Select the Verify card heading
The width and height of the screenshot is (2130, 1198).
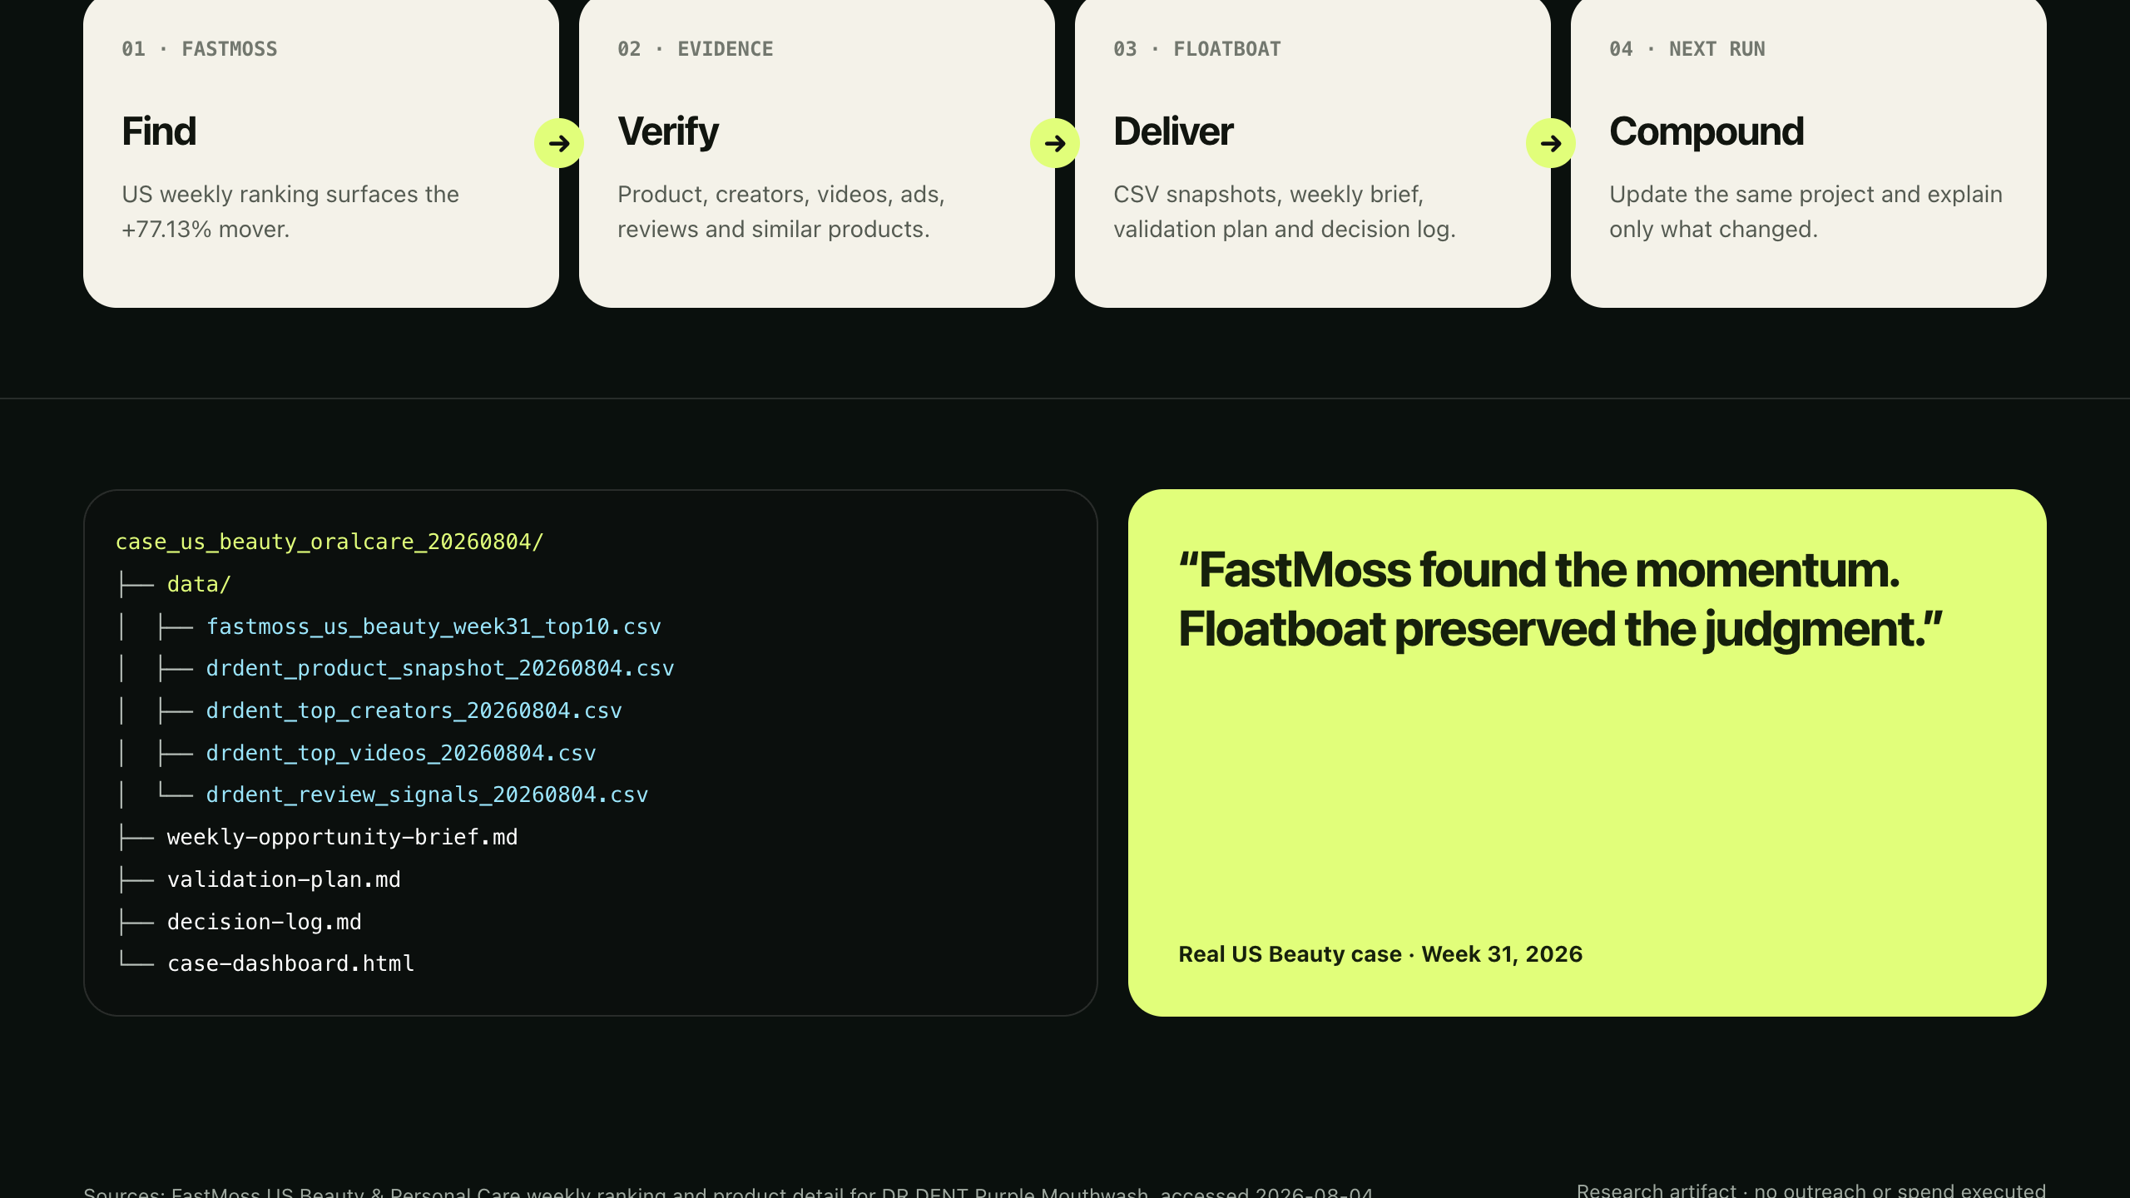tap(668, 131)
